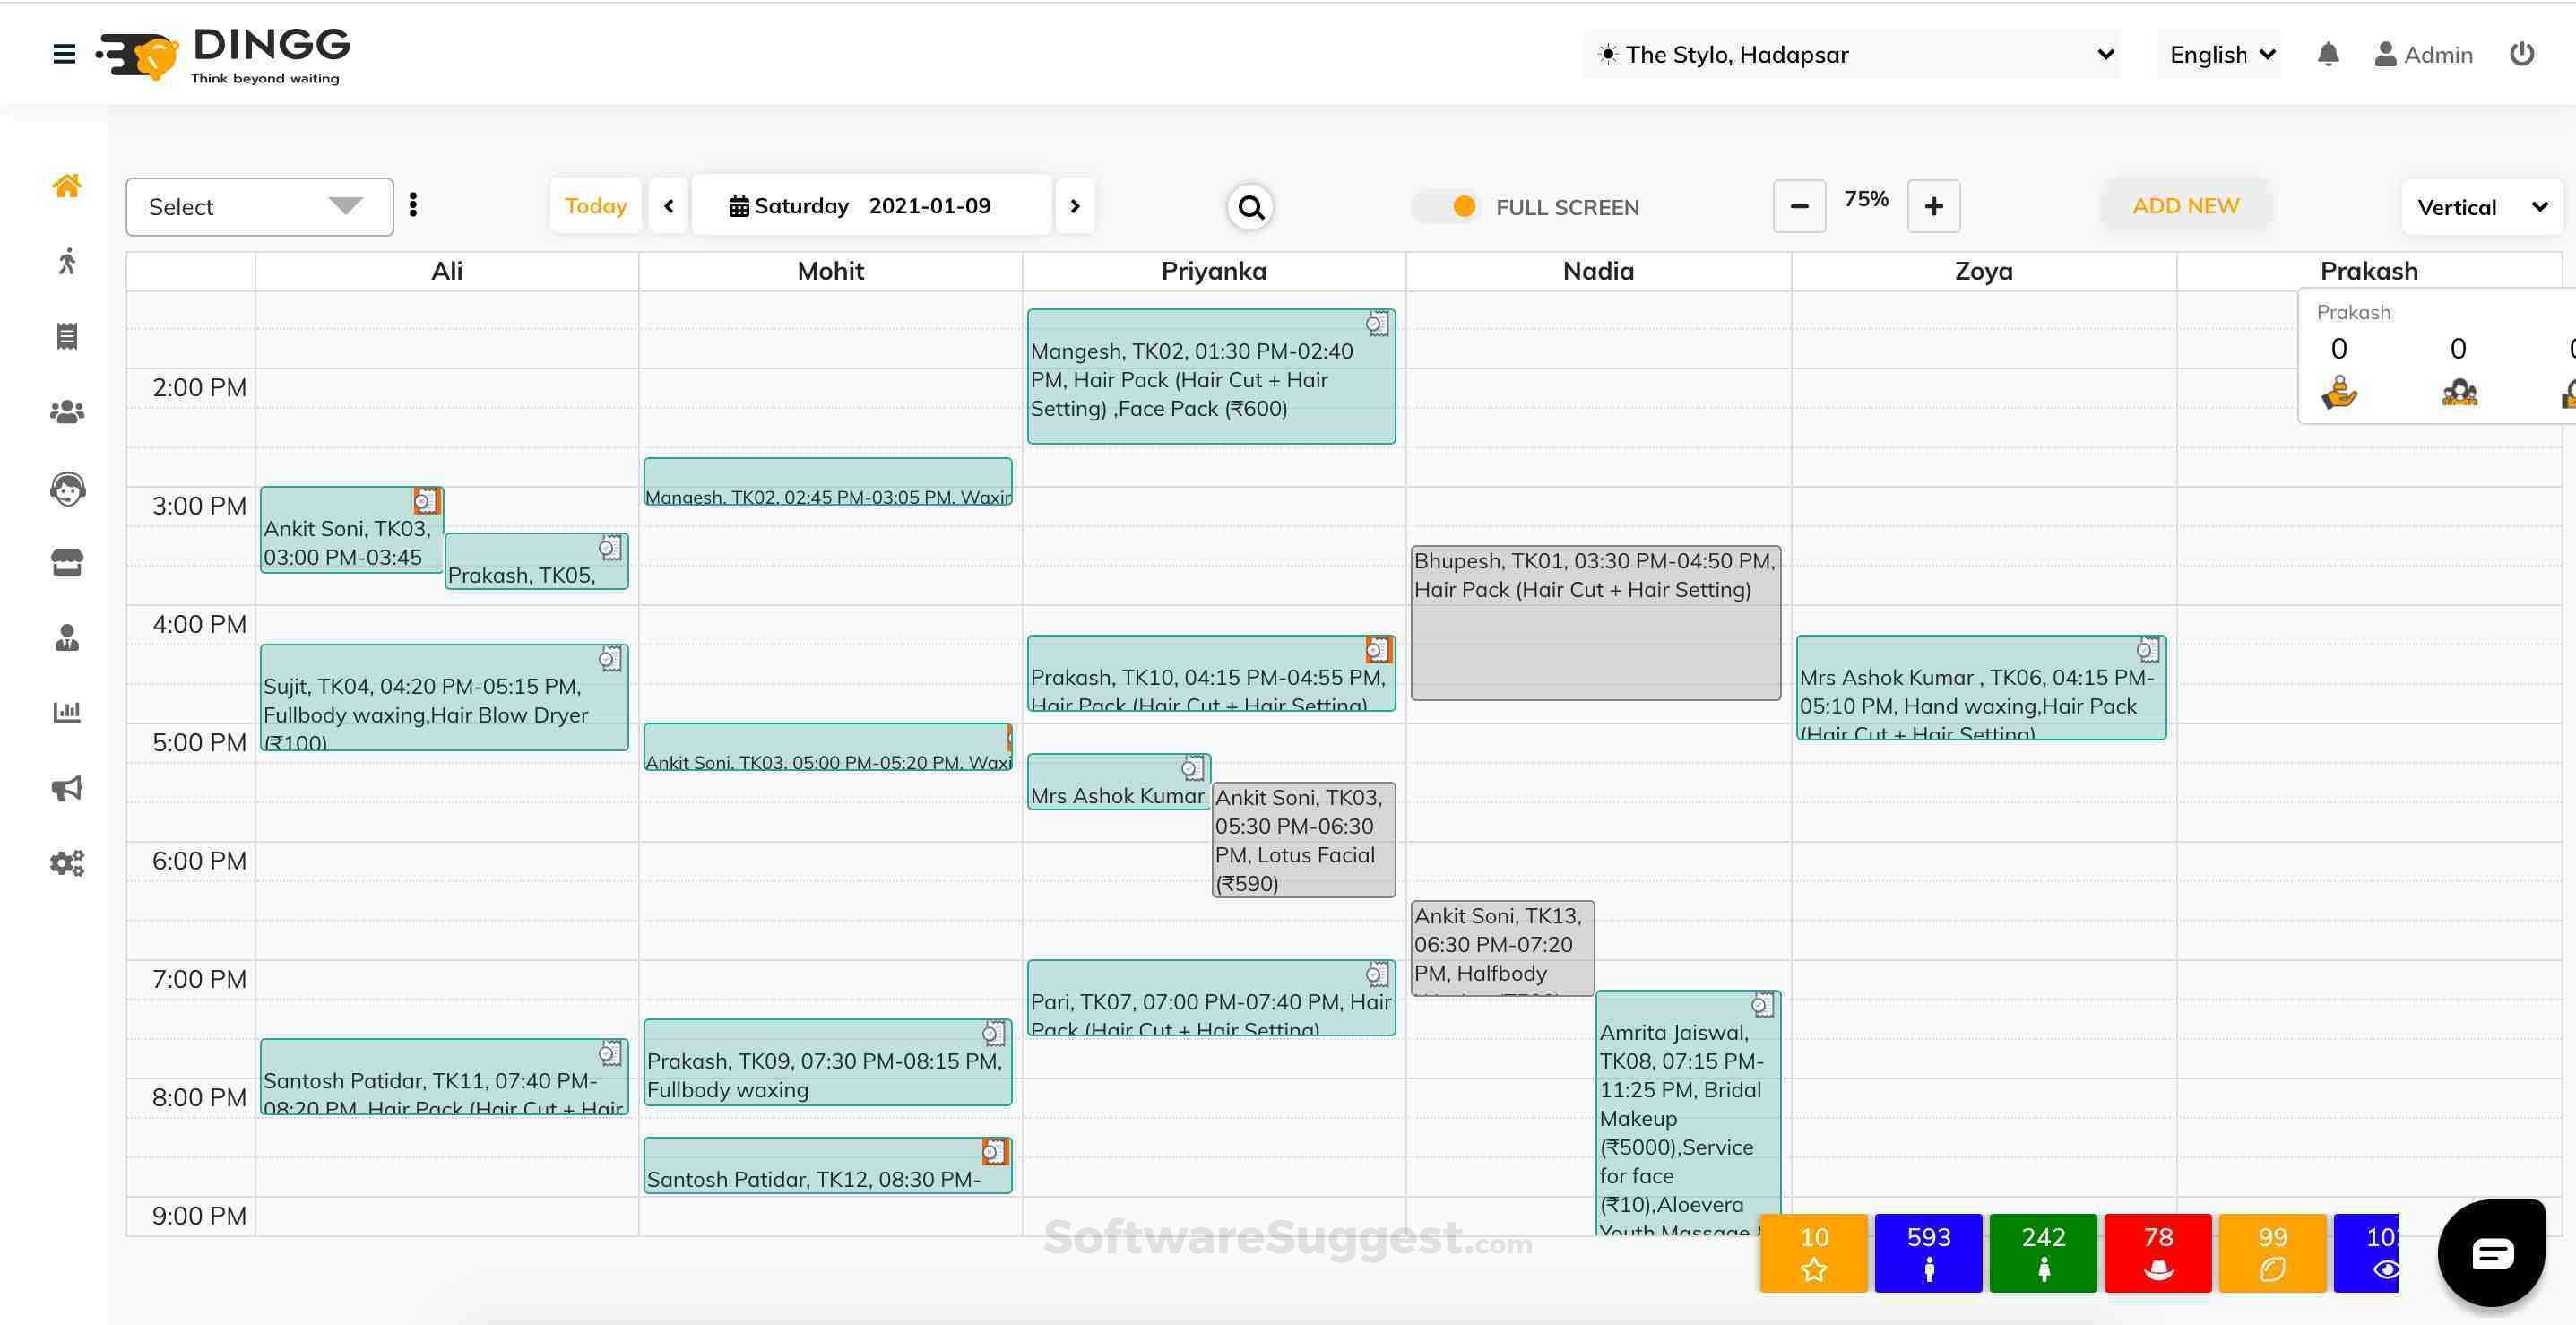Increase zoom with the plus button
The width and height of the screenshot is (2576, 1325).
pos(1933,206)
